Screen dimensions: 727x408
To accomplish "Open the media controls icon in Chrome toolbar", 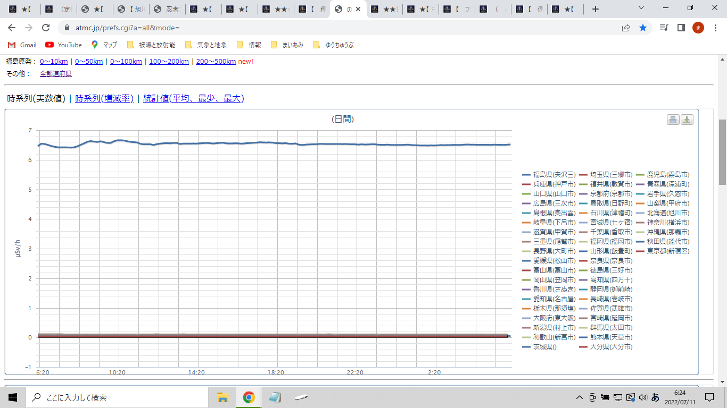I will [664, 28].
